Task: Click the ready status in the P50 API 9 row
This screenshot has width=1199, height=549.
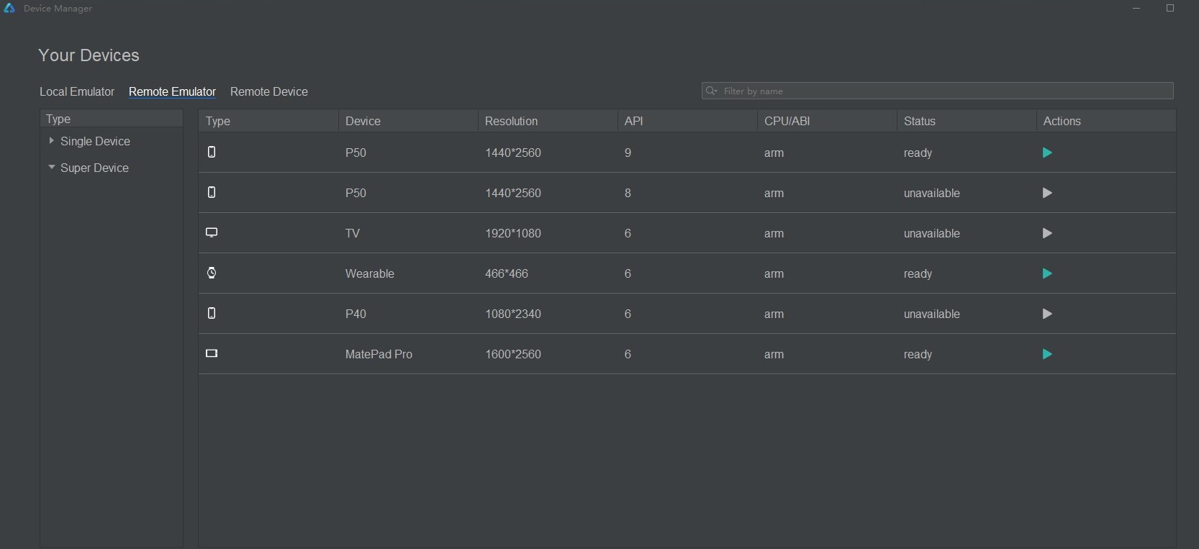Action: 918,153
